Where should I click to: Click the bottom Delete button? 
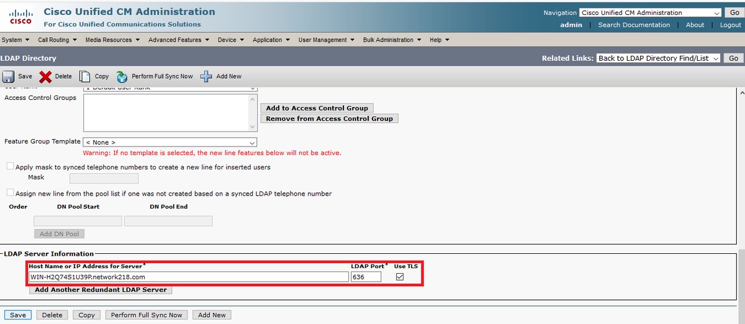coord(52,315)
